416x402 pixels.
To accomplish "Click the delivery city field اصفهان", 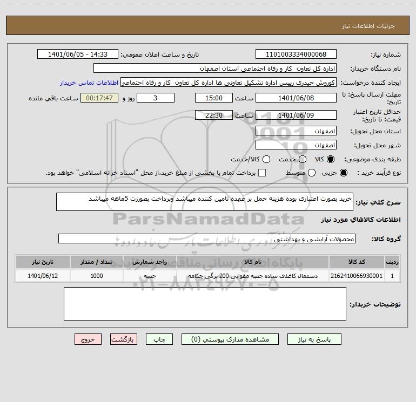I will tap(296, 145).
